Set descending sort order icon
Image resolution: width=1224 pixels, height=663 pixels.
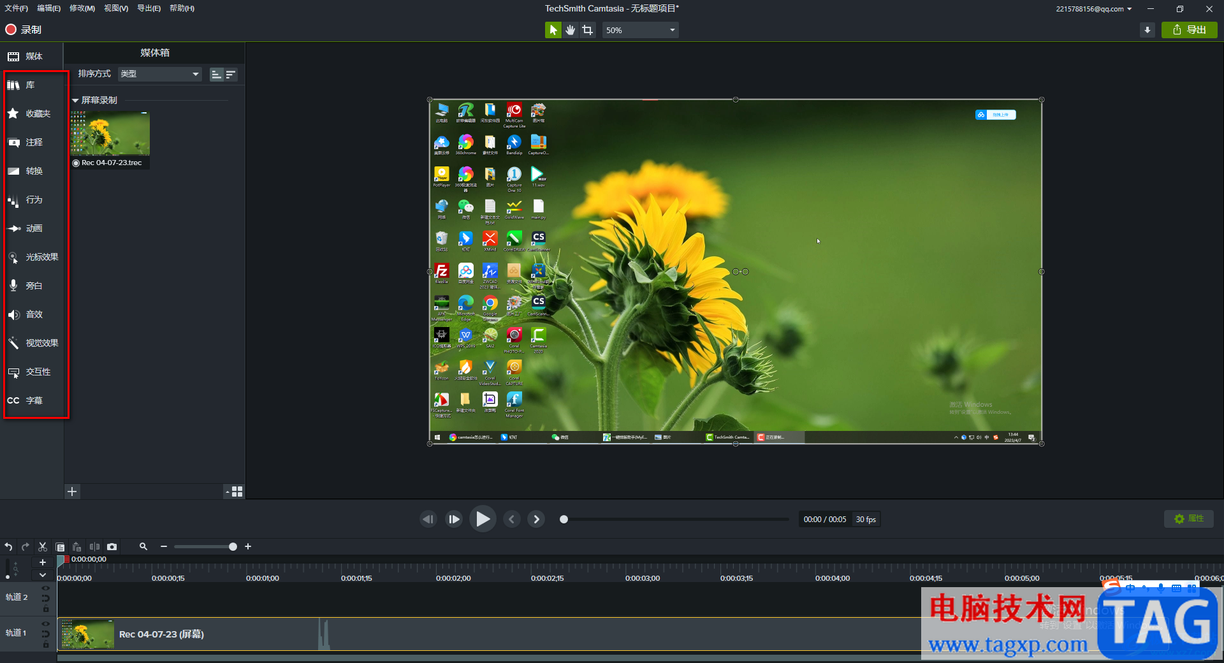tap(231, 75)
